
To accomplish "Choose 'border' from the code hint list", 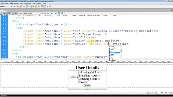I will pos(112,46).
